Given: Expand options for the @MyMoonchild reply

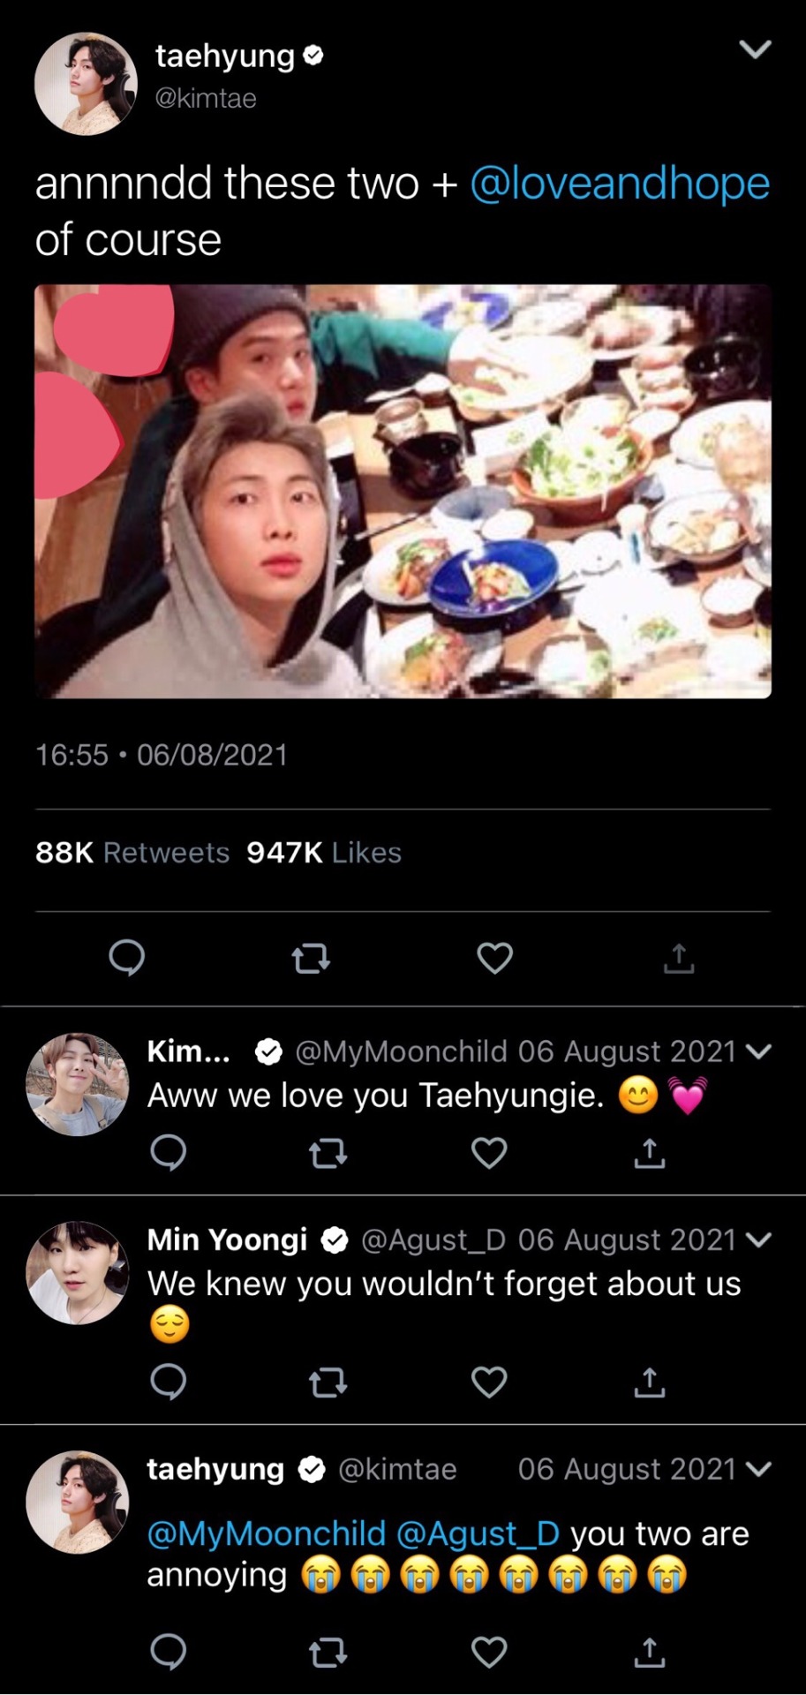Looking at the screenshot, I should pos(758,1051).
